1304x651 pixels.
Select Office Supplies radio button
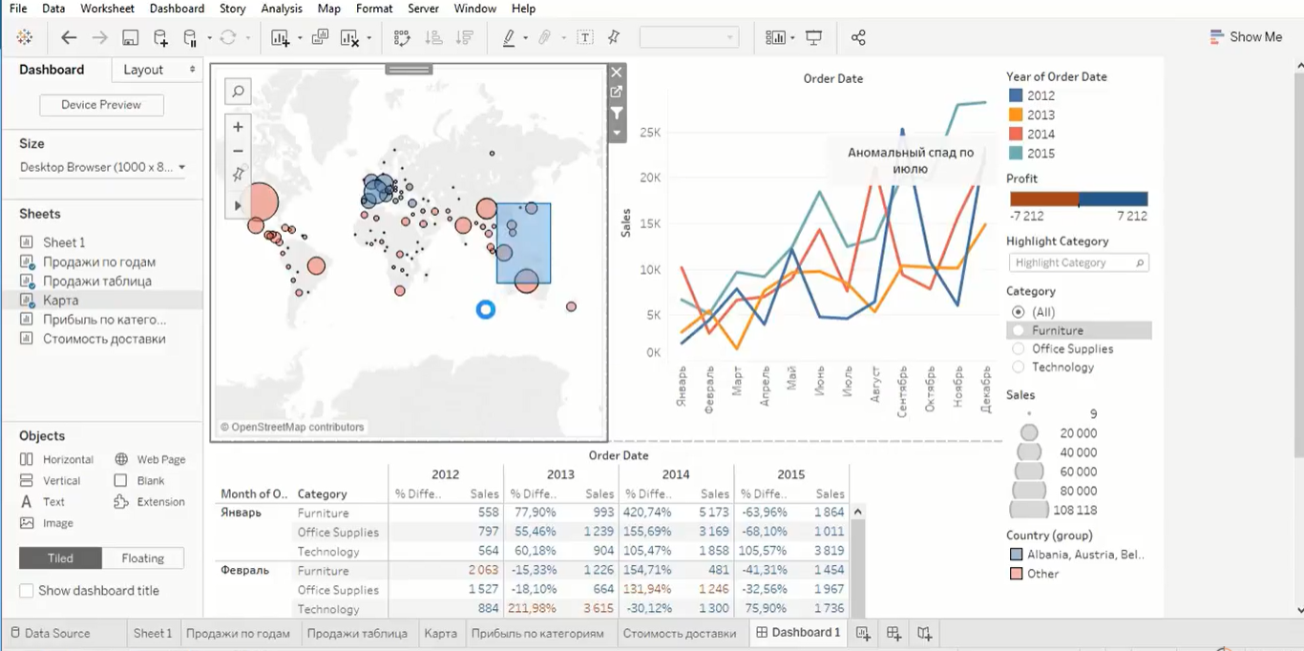click(x=1019, y=348)
